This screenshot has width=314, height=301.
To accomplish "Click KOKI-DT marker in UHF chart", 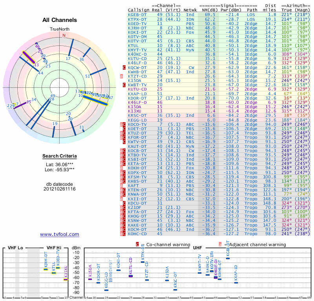I will click(x=119, y=270).
